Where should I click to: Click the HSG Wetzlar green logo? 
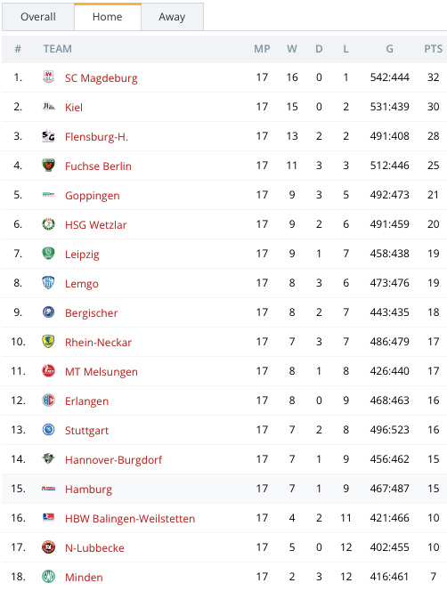click(x=48, y=224)
